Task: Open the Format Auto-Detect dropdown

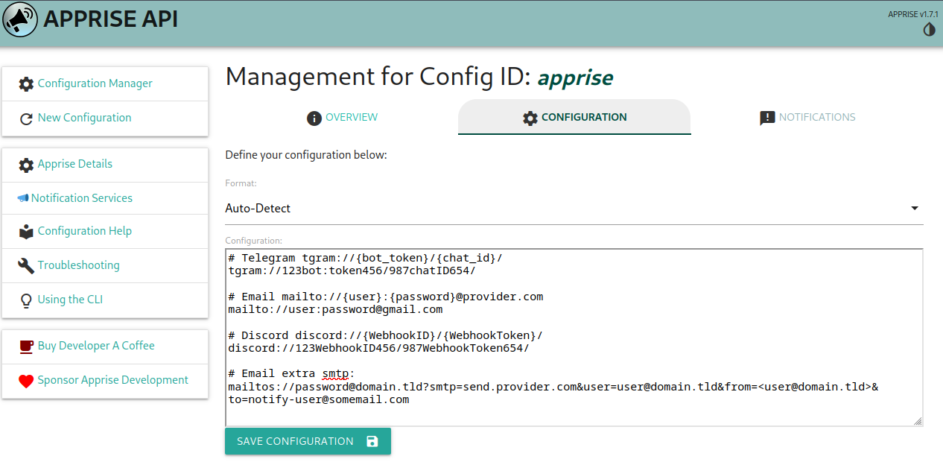Action: (x=566, y=209)
